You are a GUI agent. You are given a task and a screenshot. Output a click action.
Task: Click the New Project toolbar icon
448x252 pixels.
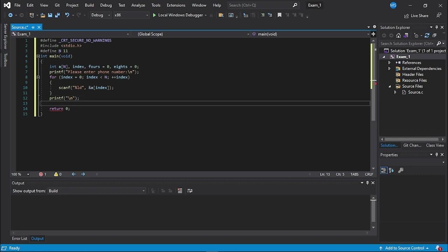tap(31, 15)
